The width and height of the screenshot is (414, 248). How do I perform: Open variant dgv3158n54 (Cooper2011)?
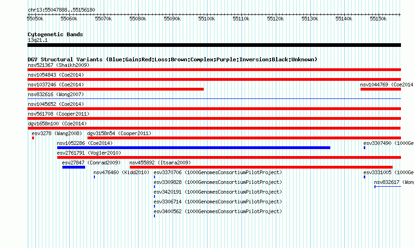coord(119,133)
